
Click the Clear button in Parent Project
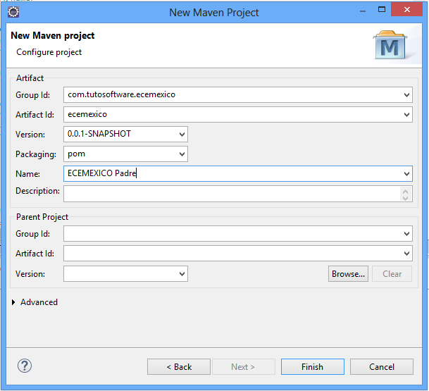392,274
